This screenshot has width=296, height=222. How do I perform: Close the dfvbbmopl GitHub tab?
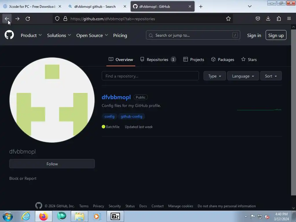pyautogui.click(x=190, y=6)
